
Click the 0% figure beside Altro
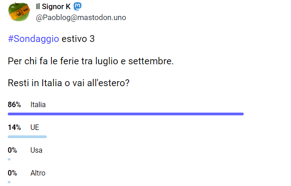coord(13,173)
